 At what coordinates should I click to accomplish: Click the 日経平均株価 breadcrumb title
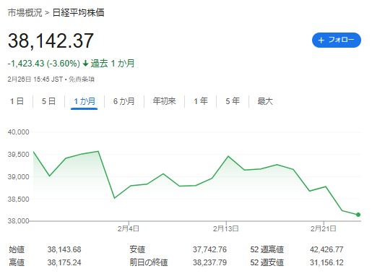pos(79,13)
